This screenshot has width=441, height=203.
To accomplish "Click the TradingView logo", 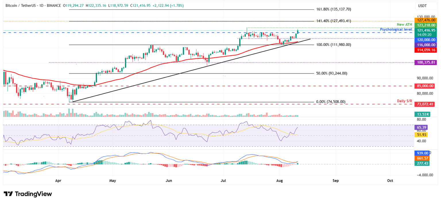I will [x=28, y=194].
